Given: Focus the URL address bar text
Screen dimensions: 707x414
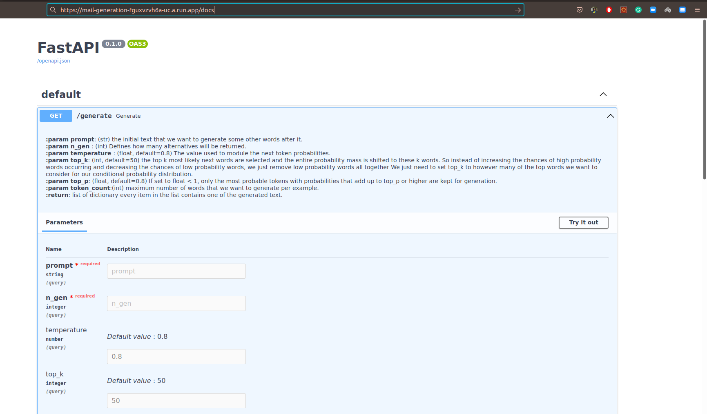Looking at the screenshot, I should coord(137,10).
